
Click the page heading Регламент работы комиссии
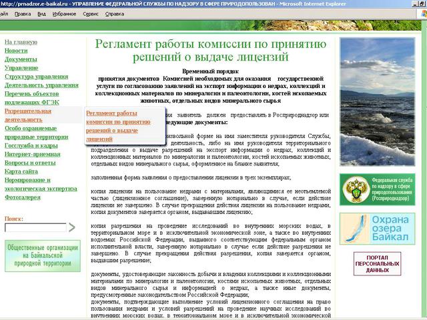(x=210, y=51)
